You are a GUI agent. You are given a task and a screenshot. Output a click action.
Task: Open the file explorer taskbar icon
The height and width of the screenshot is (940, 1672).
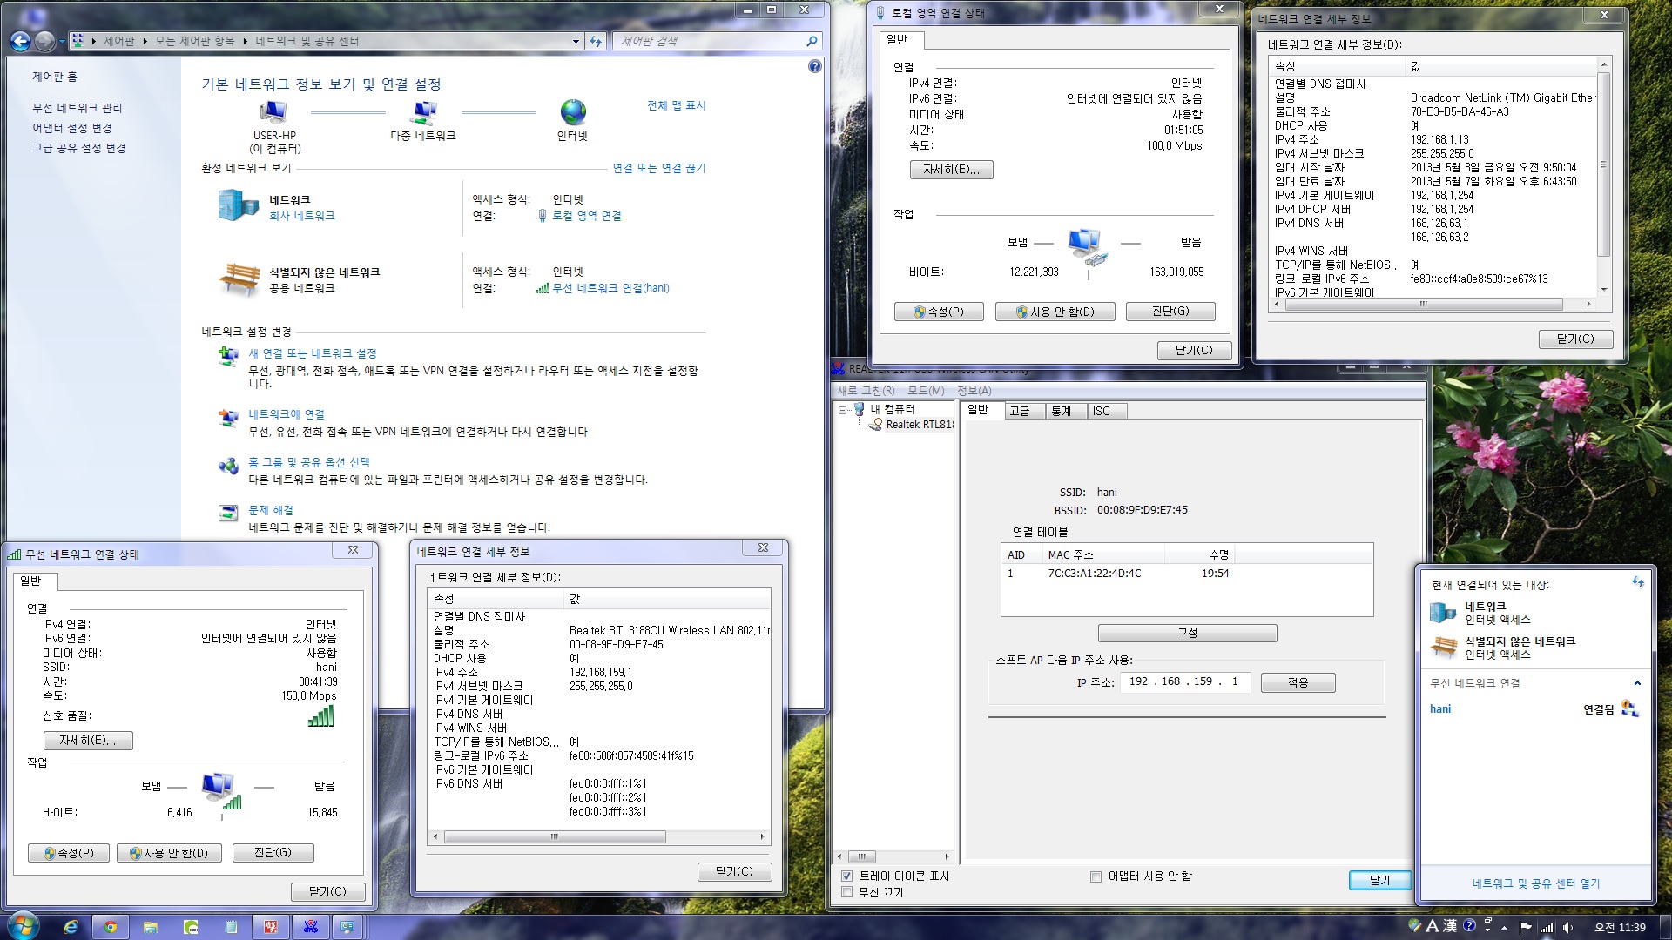[x=151, y=927]
